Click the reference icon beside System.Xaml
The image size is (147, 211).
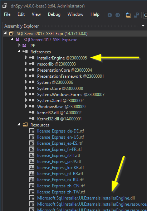click(32, 100)
